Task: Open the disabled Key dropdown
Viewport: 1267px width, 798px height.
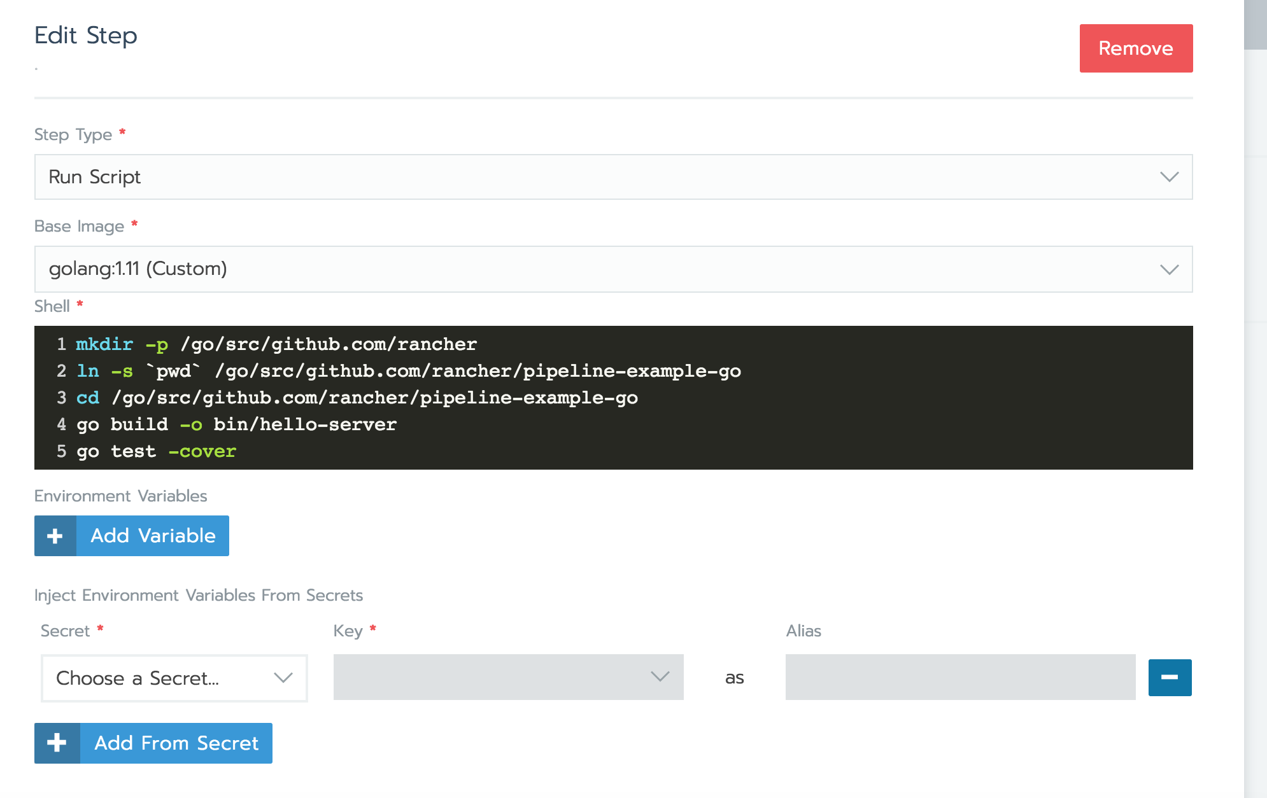Action: pyautogui.click(x=507, y=677)
